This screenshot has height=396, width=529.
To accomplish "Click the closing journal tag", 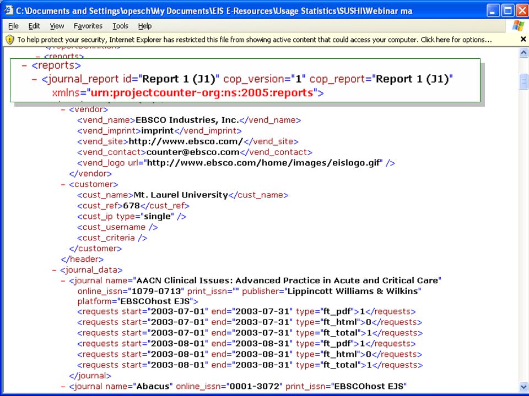I will tap(90, 376).
